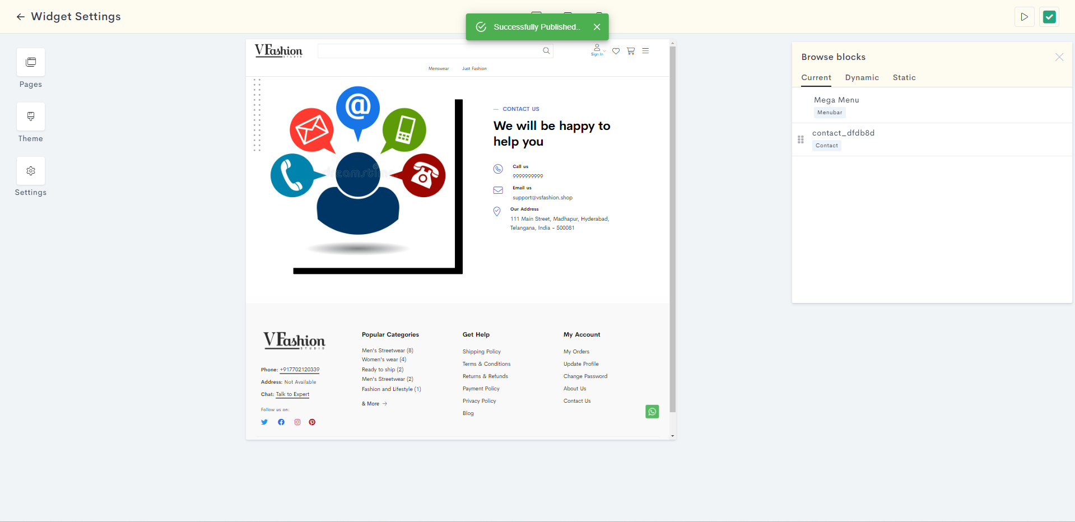Viewport: 1075px width, 522px height.
Task: Dismiss the Successfully Published notification
Action: 597,27
